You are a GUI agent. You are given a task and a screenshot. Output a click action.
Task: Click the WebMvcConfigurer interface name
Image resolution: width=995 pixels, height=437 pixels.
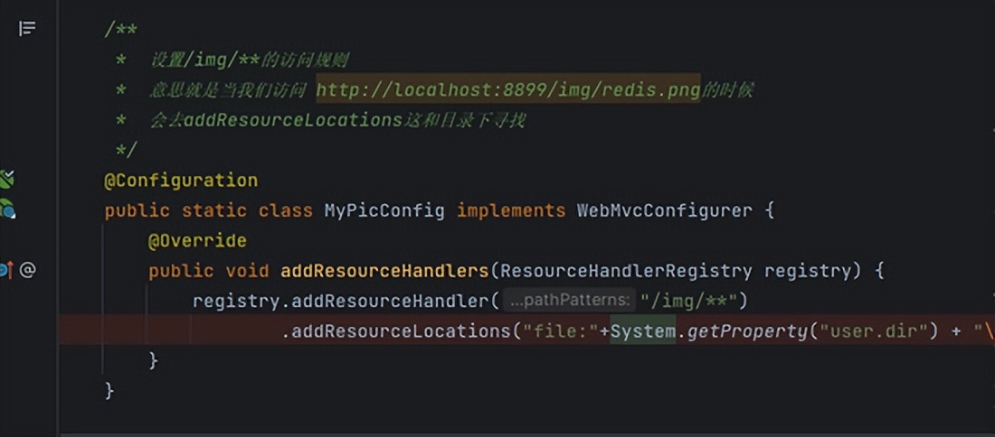click(665, 210)
